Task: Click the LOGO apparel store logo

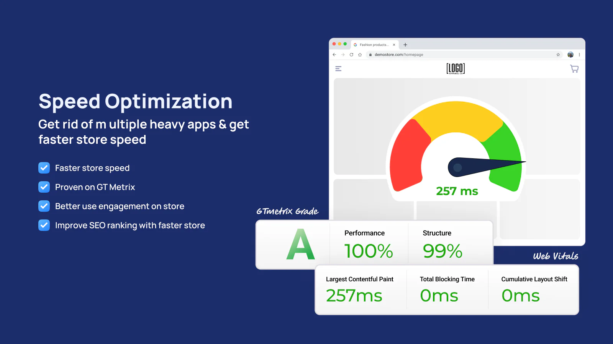Action: pos(456,68)
